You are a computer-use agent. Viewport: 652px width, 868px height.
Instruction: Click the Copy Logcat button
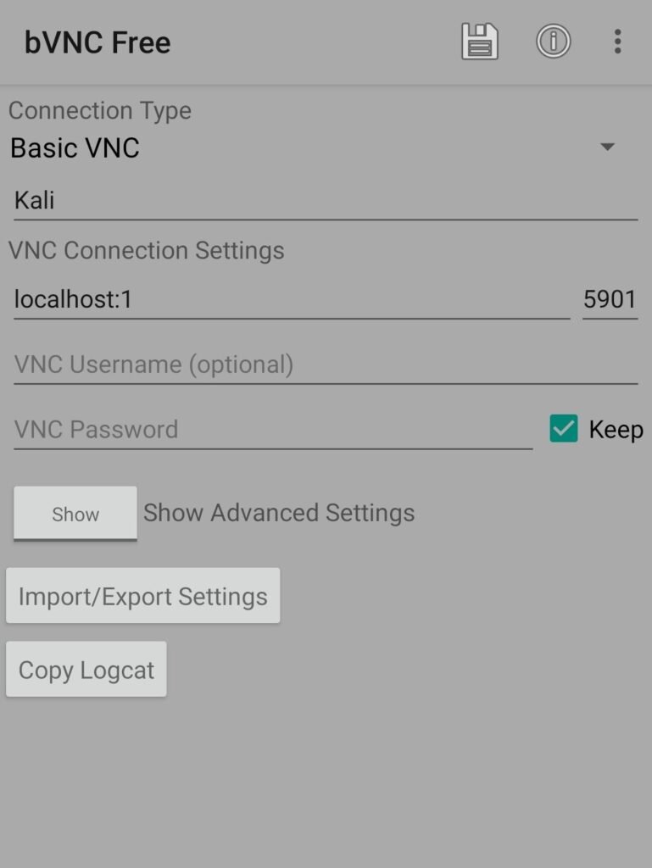[x=86, y=670]
